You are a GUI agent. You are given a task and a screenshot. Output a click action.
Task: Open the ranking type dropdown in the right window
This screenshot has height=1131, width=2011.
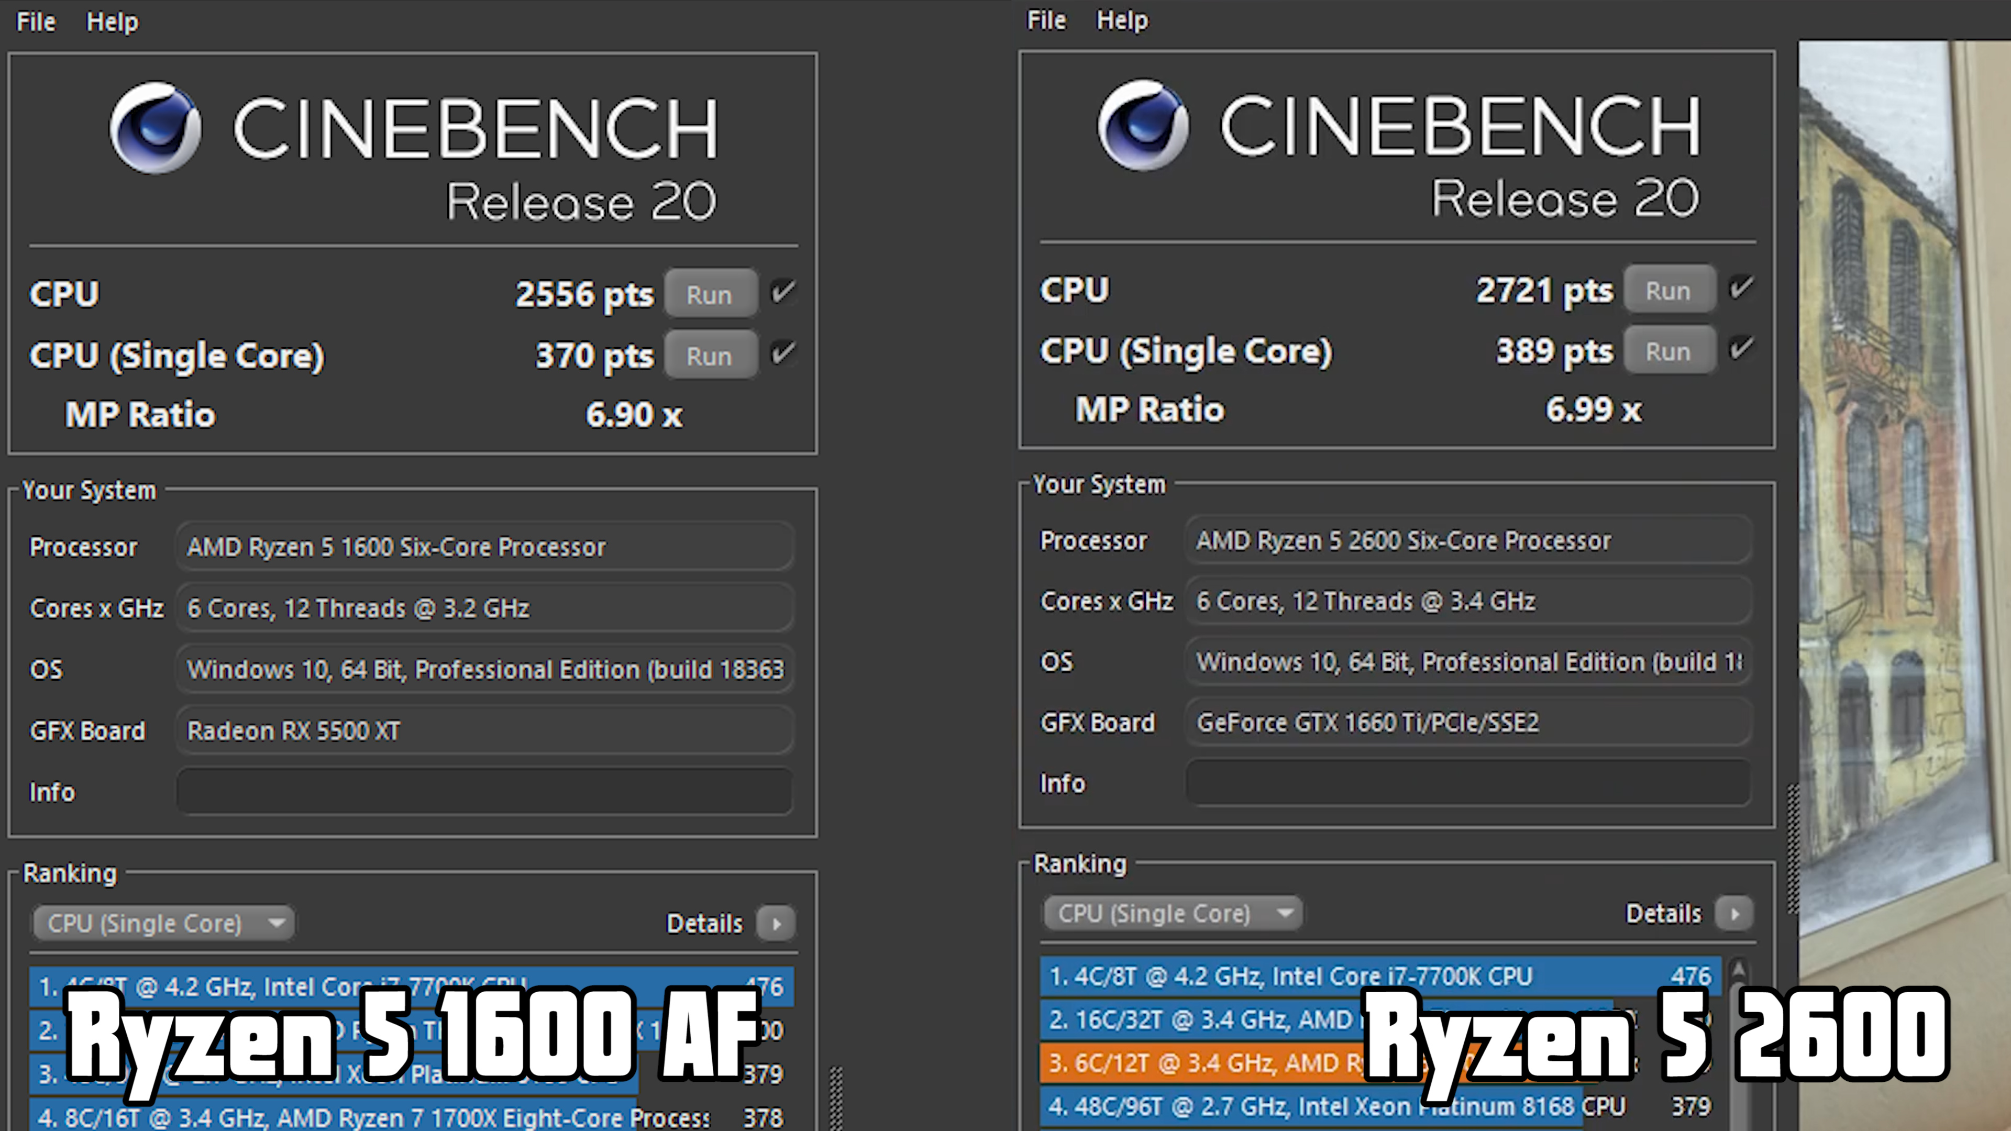click(x=1173, y=913)
